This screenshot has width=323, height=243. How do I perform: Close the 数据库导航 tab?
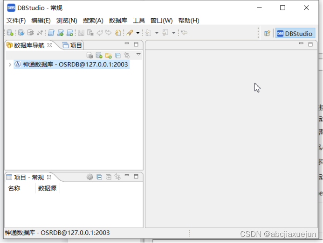[49, 45]
